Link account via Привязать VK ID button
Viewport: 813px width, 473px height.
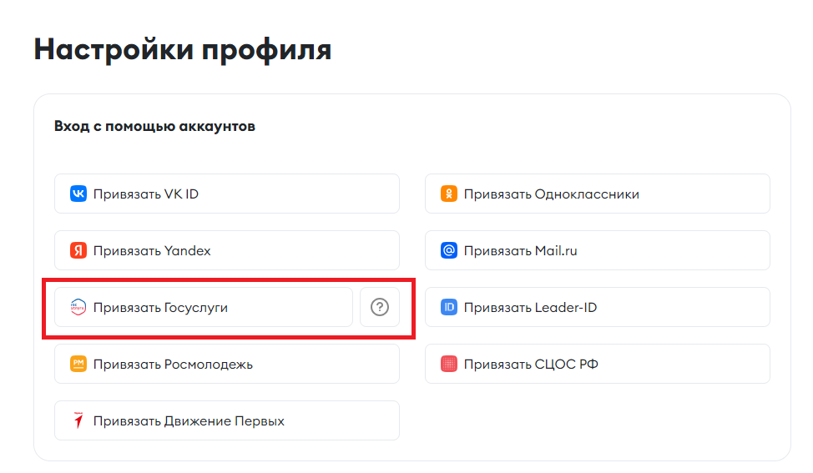[x=227, y=194]
